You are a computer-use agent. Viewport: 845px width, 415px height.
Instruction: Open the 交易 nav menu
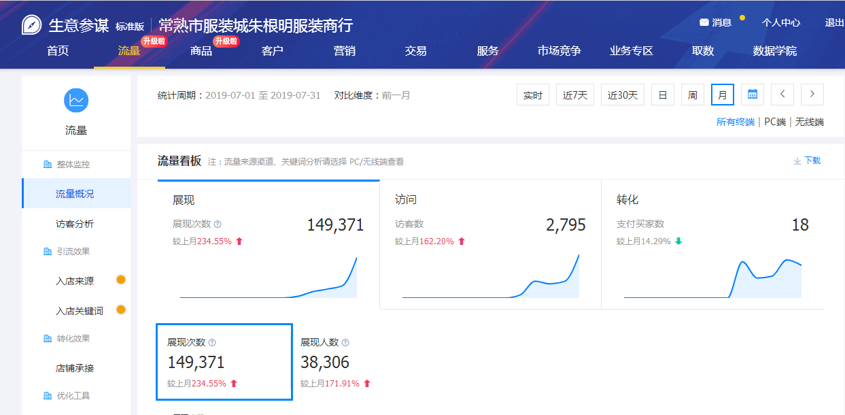pos(416,51)
